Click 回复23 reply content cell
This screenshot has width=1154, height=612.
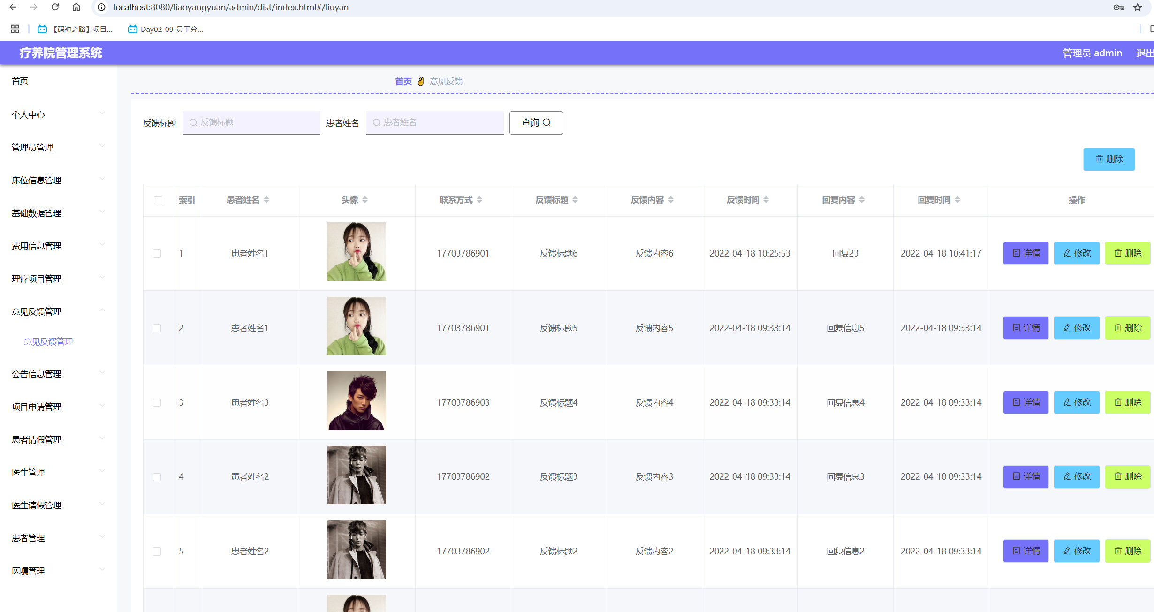coord(845,253)
